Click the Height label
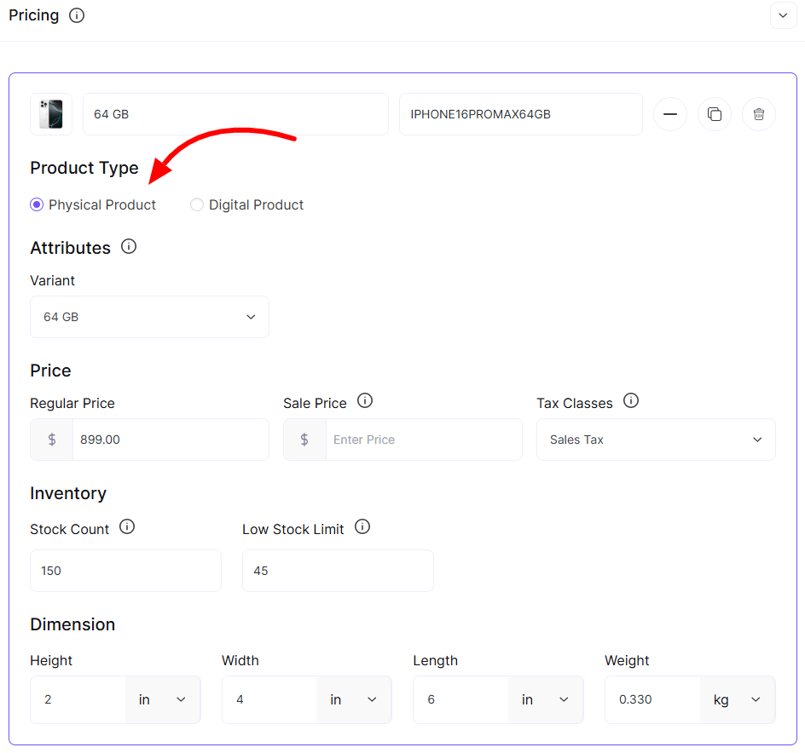Viewport: 805px width, 753px height. coord(51,660)
